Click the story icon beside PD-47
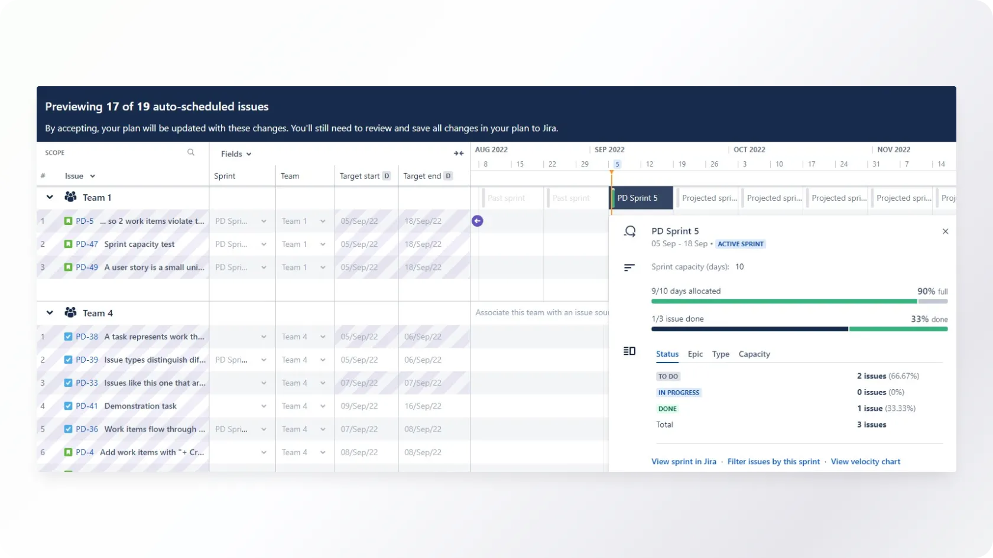The image size is (993, 558). click(68, 244)
